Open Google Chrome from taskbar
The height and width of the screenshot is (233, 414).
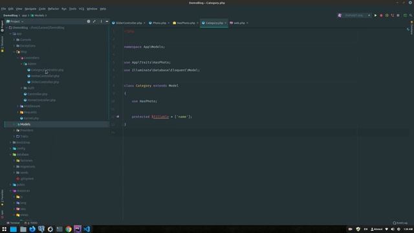click(x=69, y=229)
